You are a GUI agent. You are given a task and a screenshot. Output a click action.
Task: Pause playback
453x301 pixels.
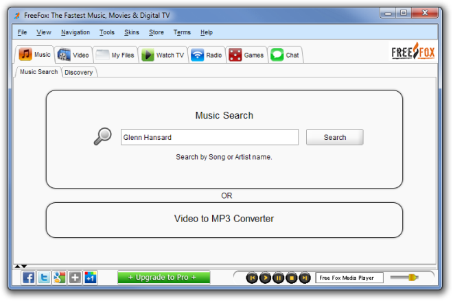coord(279,278)
